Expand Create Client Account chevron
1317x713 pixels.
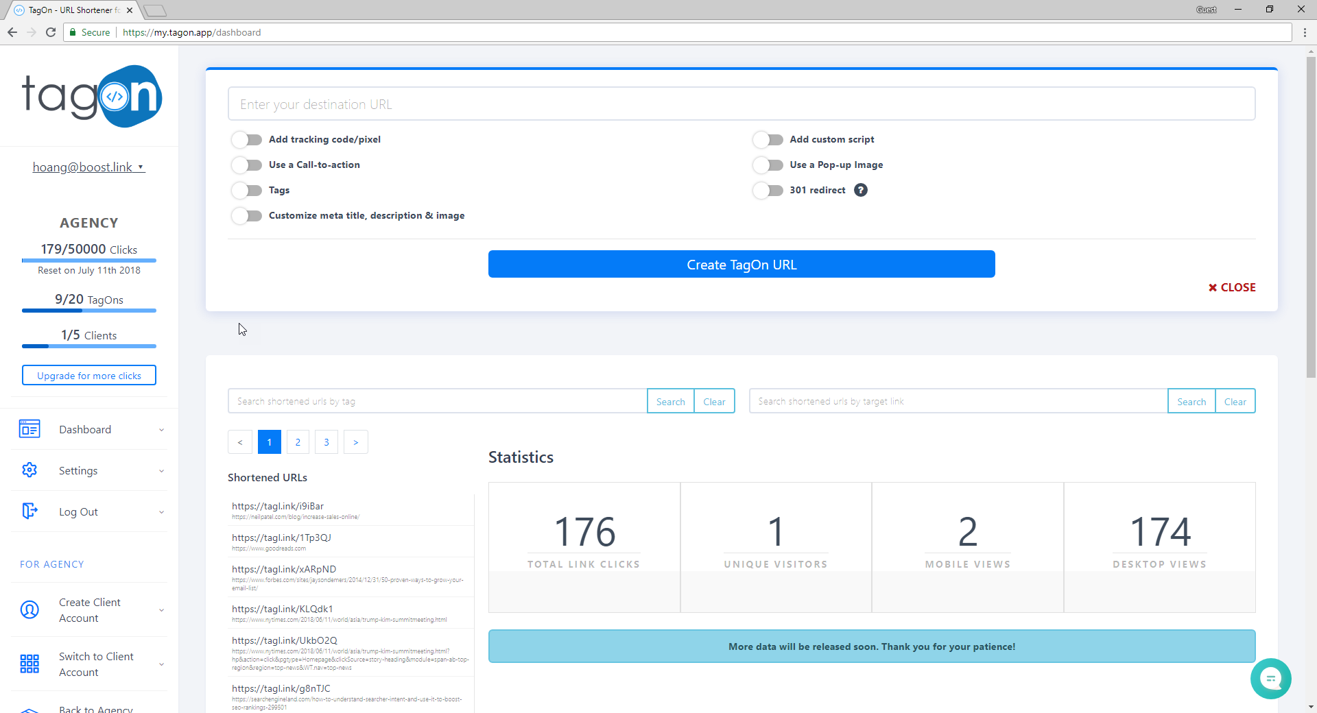161,610
